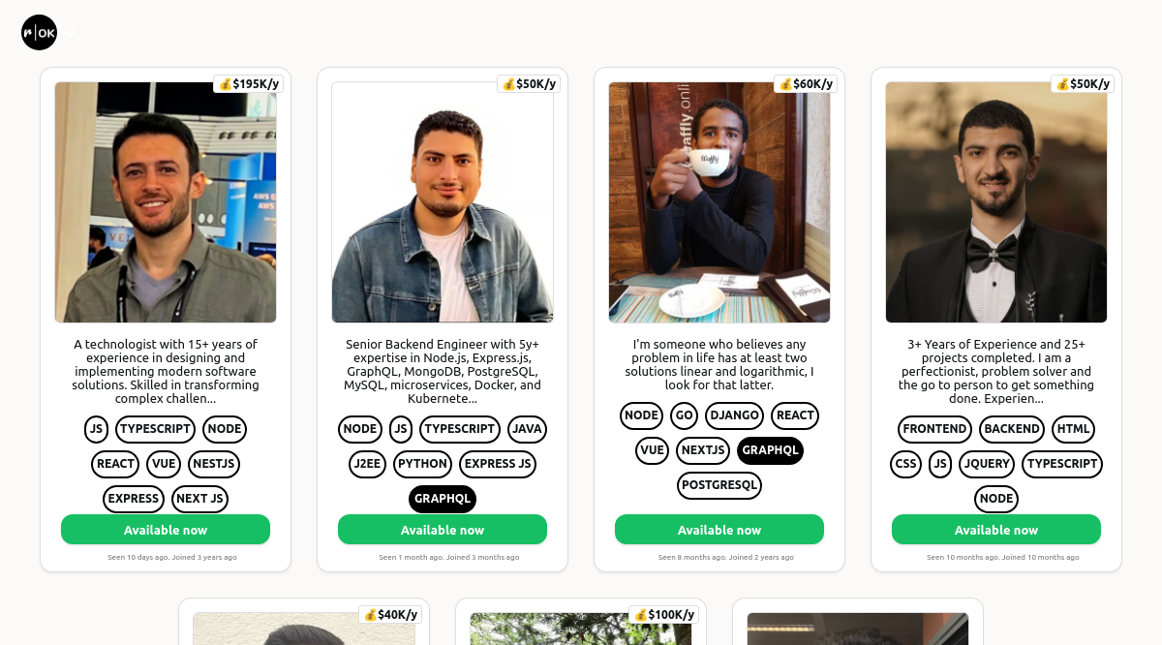Viewport: 1162px width, 645px height.
Task: Toggle the GRAPHQL tag on the Senior Backend Engineer card
Action: [443, 499]
